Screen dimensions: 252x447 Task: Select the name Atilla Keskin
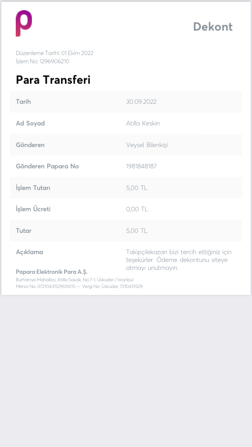pyautogui.click(x=143, y=124)
